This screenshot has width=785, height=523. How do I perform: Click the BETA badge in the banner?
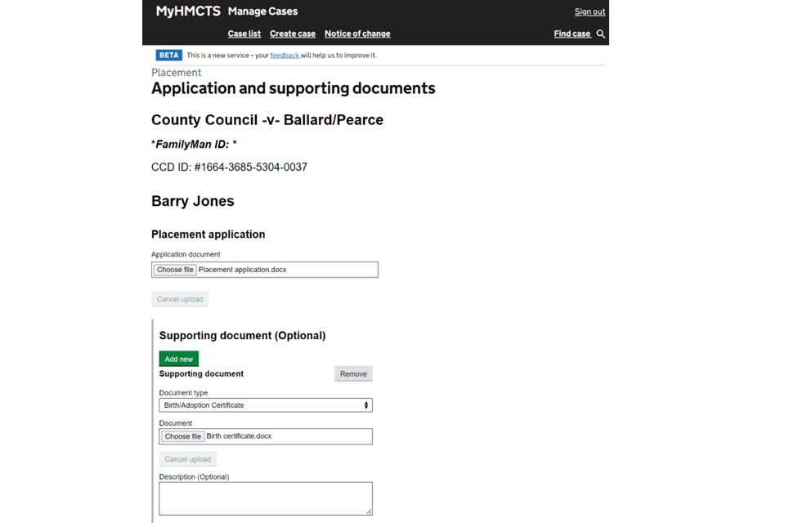[x=169, y=56]
